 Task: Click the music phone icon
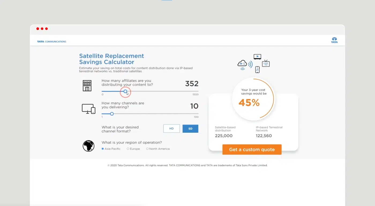257,70
